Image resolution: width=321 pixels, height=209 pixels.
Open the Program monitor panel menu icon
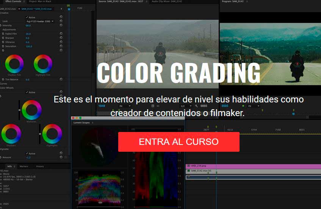click(247, 2)
